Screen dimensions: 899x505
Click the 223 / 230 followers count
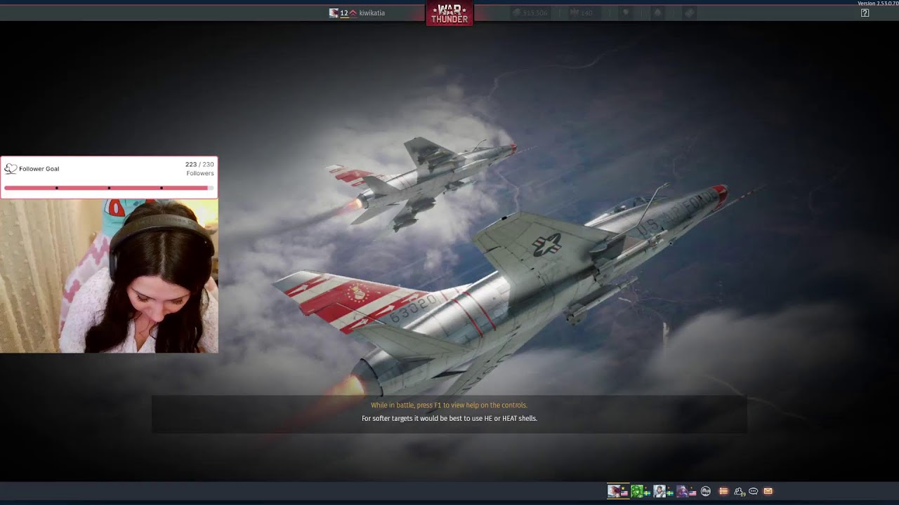[199, 165]
